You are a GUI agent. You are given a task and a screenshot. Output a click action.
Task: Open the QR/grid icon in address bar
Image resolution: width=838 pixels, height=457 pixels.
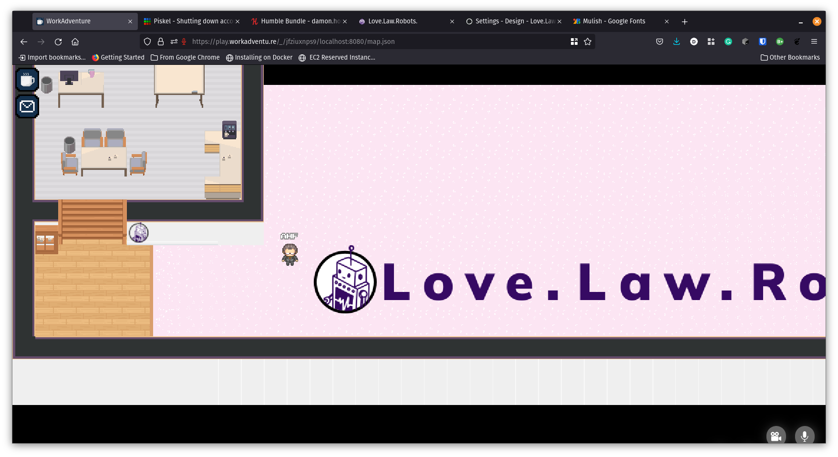pos(574,42)
